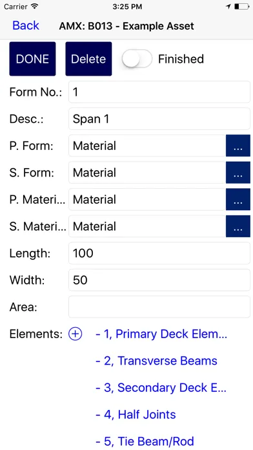The image size is (253, 450).
Task: Open element 4, Half Joints
Action: click(136, 414)
